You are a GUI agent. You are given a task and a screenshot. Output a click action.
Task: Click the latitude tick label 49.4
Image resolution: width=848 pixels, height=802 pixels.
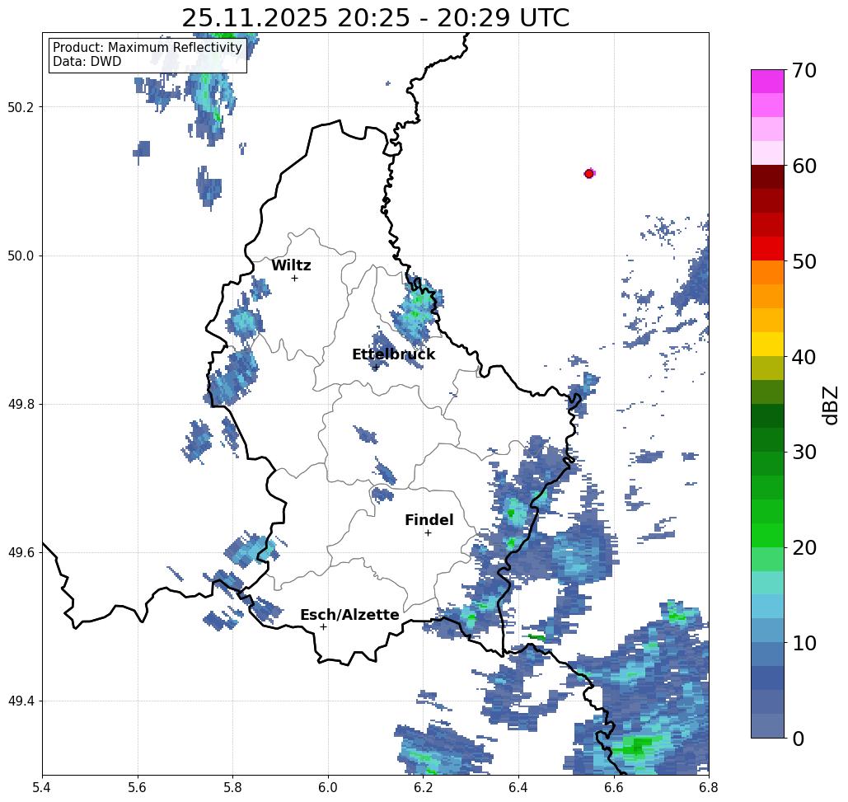pos(20,701)
